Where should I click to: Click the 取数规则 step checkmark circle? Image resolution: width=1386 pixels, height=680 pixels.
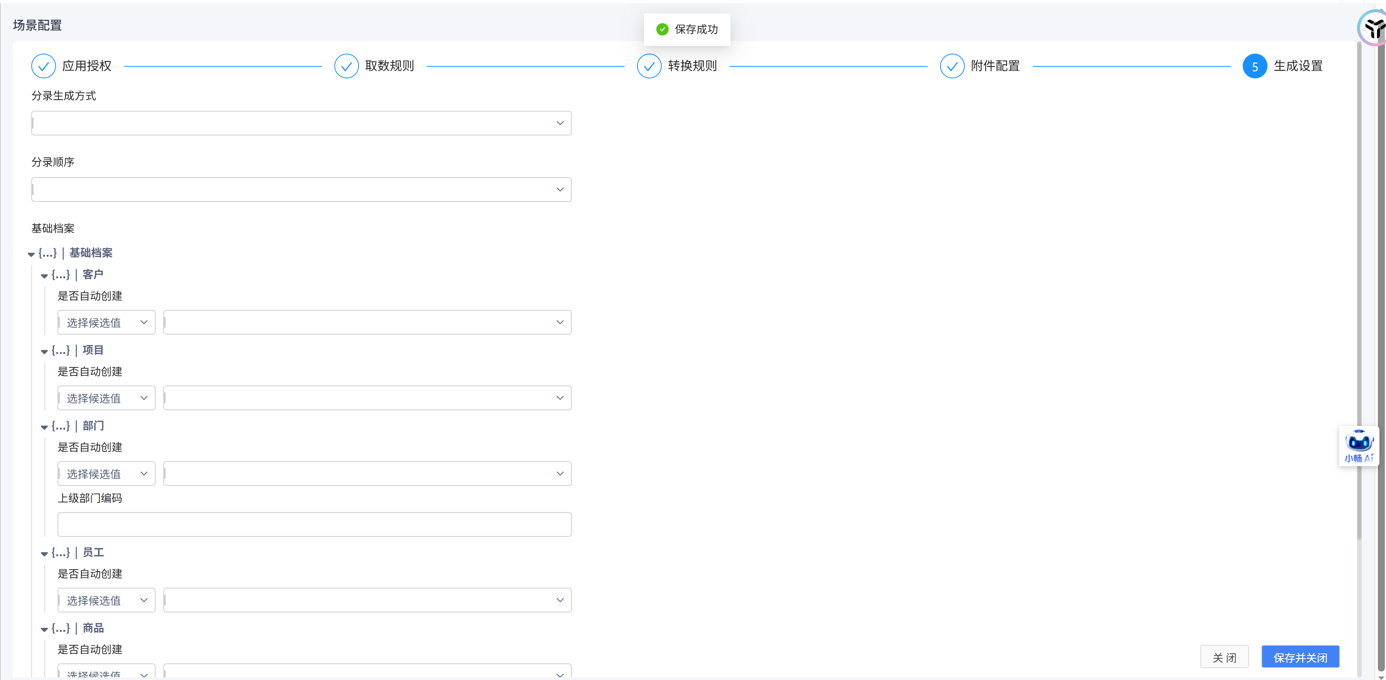[x=346, y=66]
